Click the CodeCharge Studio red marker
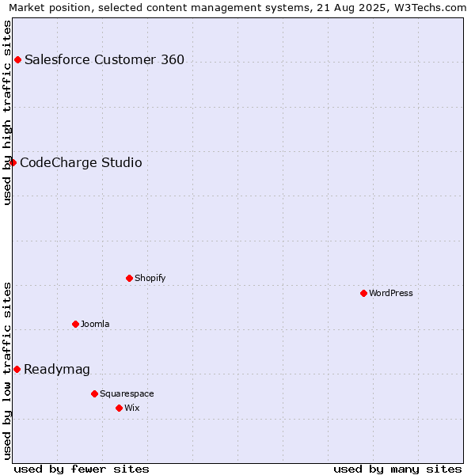This screenshot has width=475, height=475. 13,162
